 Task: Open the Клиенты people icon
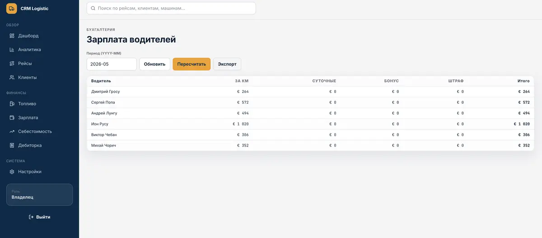click(x=12, y=78)
